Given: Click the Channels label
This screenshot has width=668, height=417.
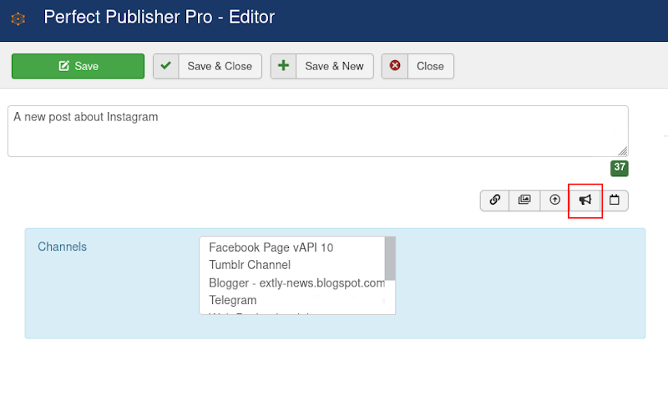Looking at the screenshot, I should pyautogui.click(x=62, y=247).
